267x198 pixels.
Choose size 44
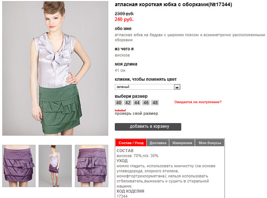(x=137, y=103)
